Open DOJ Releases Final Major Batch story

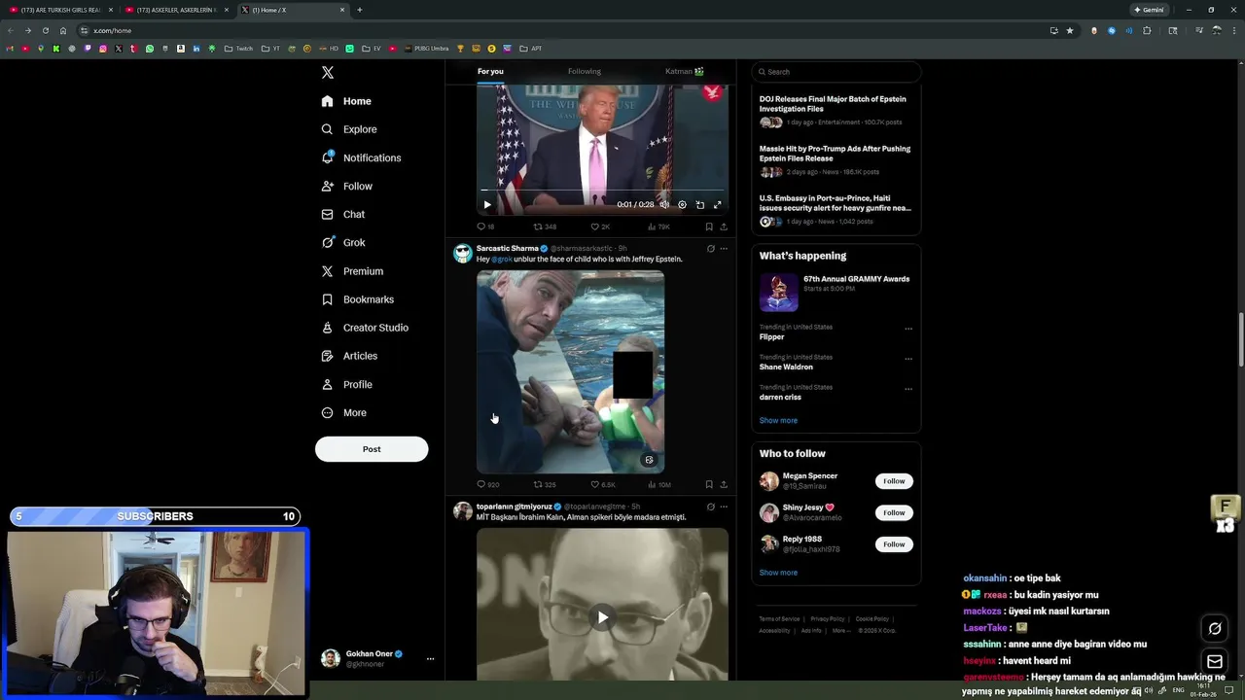836,111
